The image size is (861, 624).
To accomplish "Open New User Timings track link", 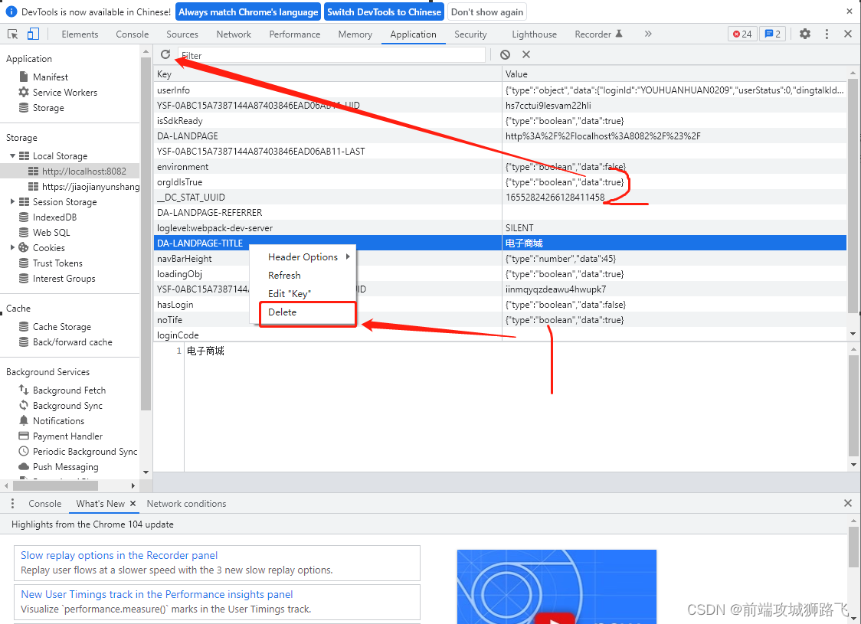I will (156, 594).
